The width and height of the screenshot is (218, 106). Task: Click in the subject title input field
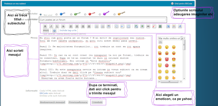tap(102, 20)
